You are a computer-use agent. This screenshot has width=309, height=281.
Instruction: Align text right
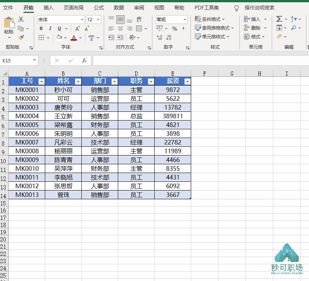[x=130, y=29]
